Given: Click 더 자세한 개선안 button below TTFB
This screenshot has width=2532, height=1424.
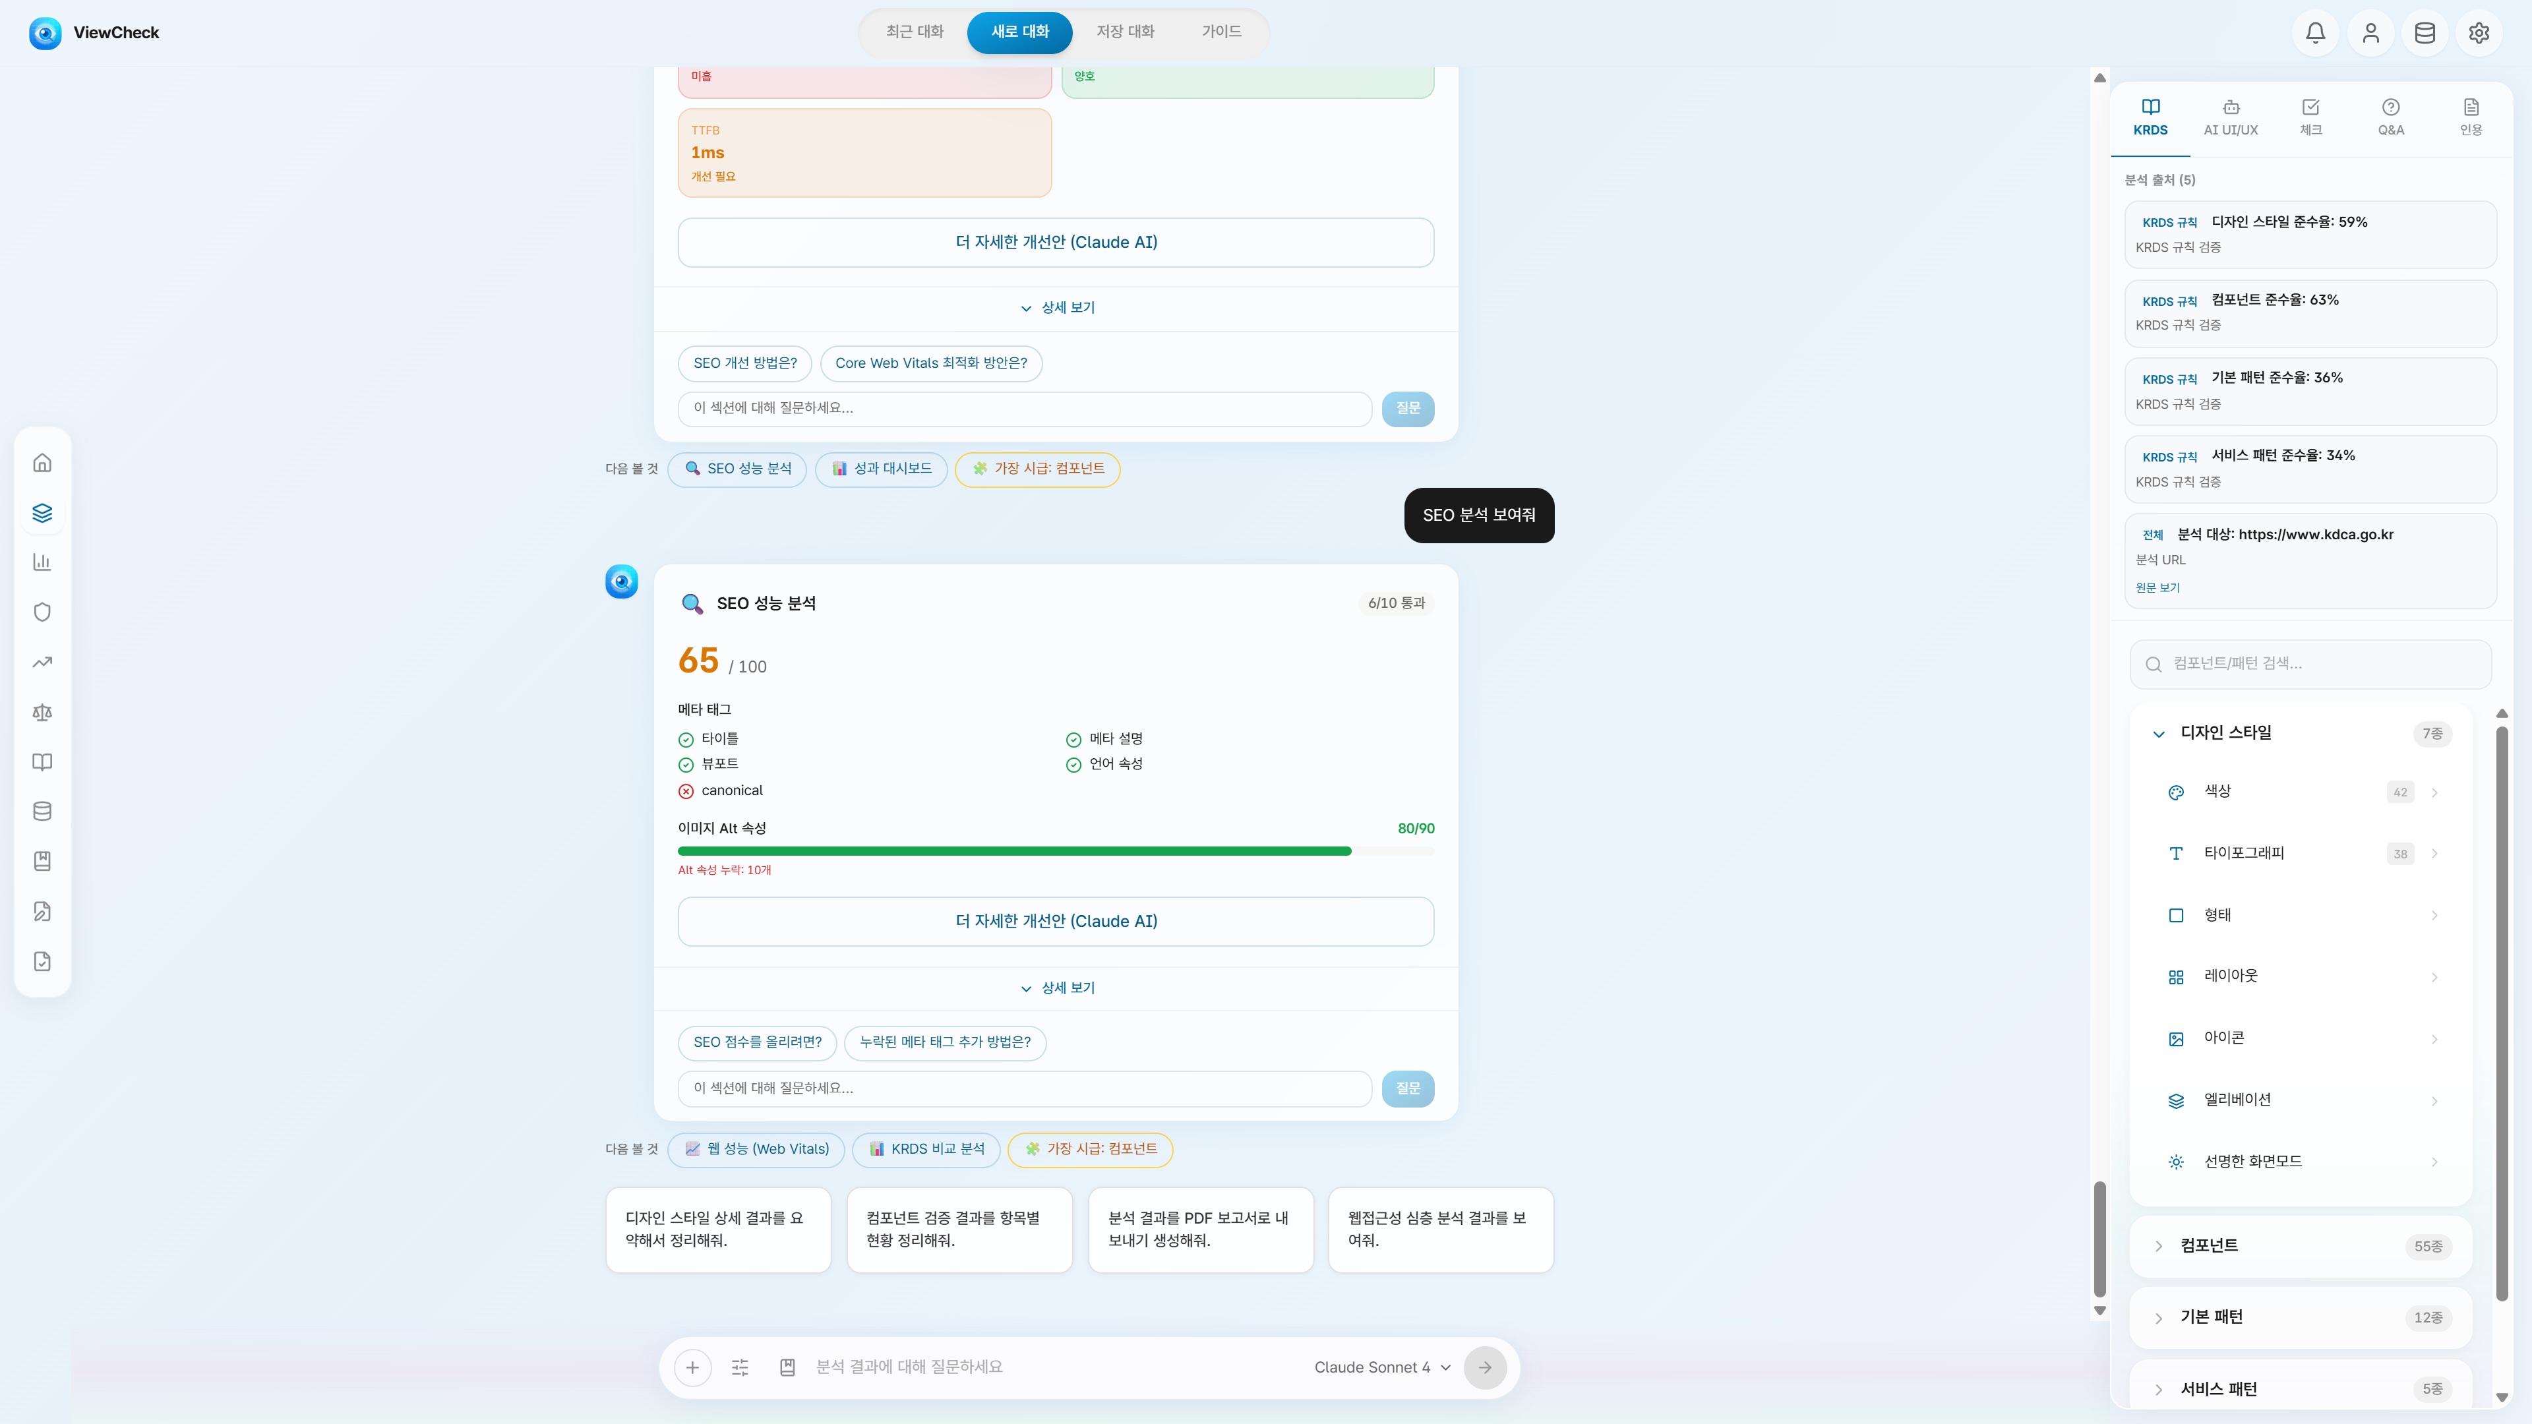Looking at the screenshot, I should click(1056, 242).
